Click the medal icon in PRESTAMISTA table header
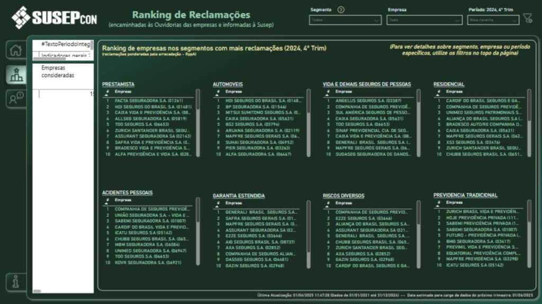The width and height of the screenshot is (542, 304). click(x=107, y=90)
